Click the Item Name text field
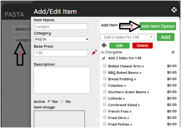Viewport: 181px width, 128px height. (x=61, y=27)
